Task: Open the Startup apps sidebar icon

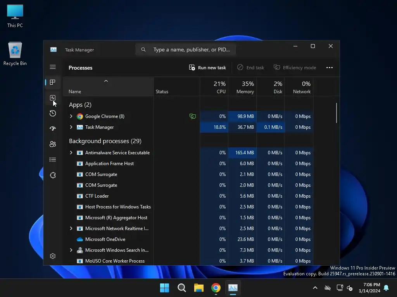Action: 53,128
